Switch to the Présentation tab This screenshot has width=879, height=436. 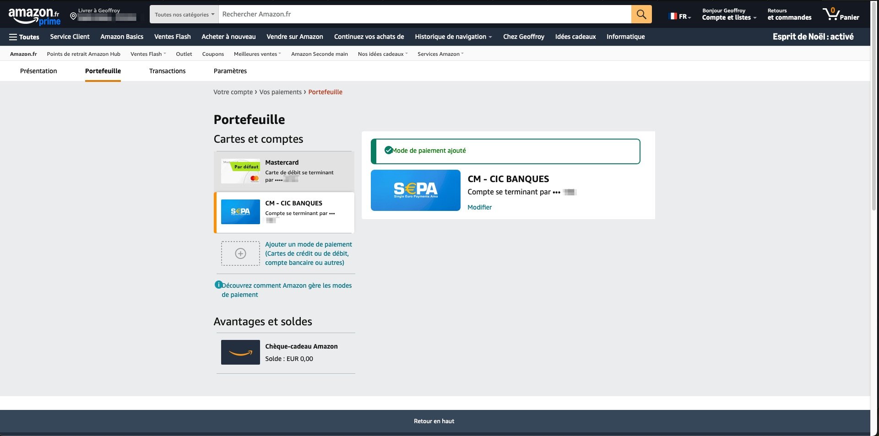(x=38, y=71)
